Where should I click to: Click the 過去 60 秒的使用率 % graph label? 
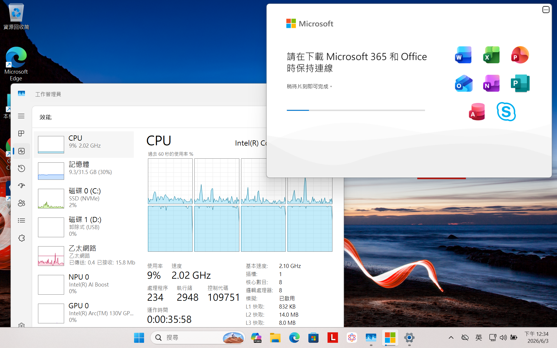point(171,154)
